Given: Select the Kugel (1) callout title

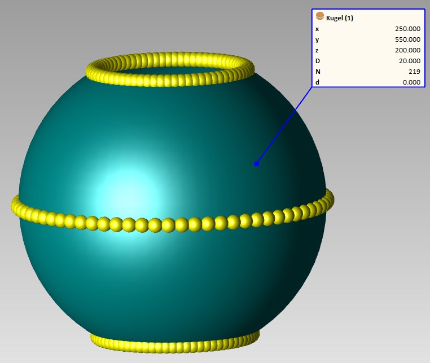Looking at the screenshot, I should [340, 18].
